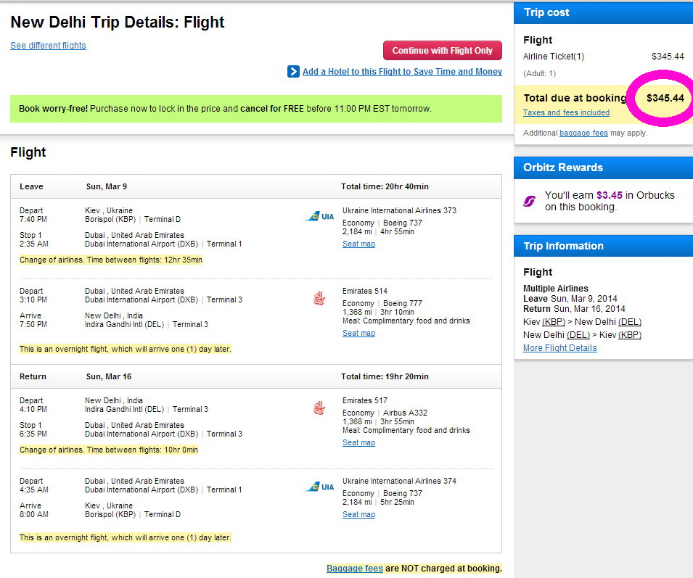Open Baggage fees link at page bottom
693x578 pixels.
[354, 569]
